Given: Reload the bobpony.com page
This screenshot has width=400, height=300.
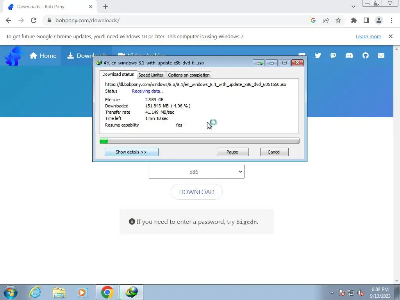Looking at the screenshot, I should click(x=34, y=20).
